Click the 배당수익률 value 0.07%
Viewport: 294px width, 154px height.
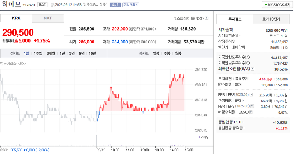coord(283,112)
